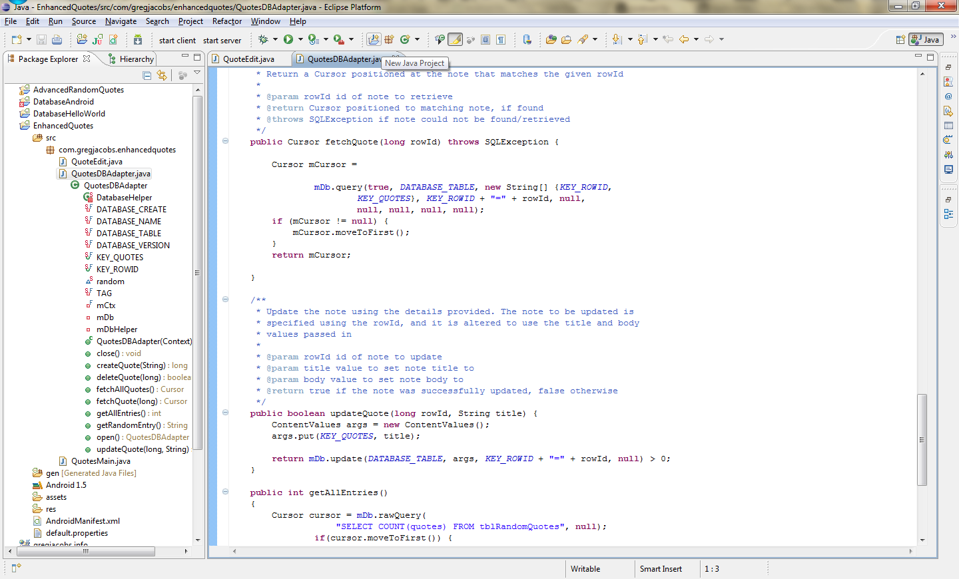Click Collapse All icon in Package Explorer
The image size is (959, 579).
(x=147, y=76)
